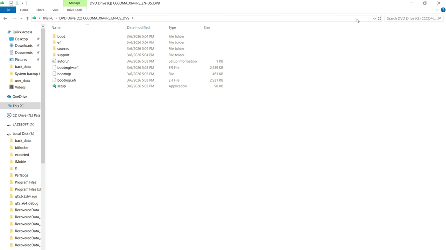
Task: Open Videos in the navigation pane
Action: (20, 87)
